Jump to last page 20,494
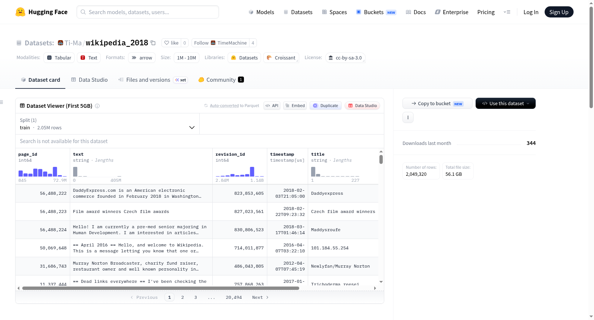The image size is (594, 320). (234, 297)
